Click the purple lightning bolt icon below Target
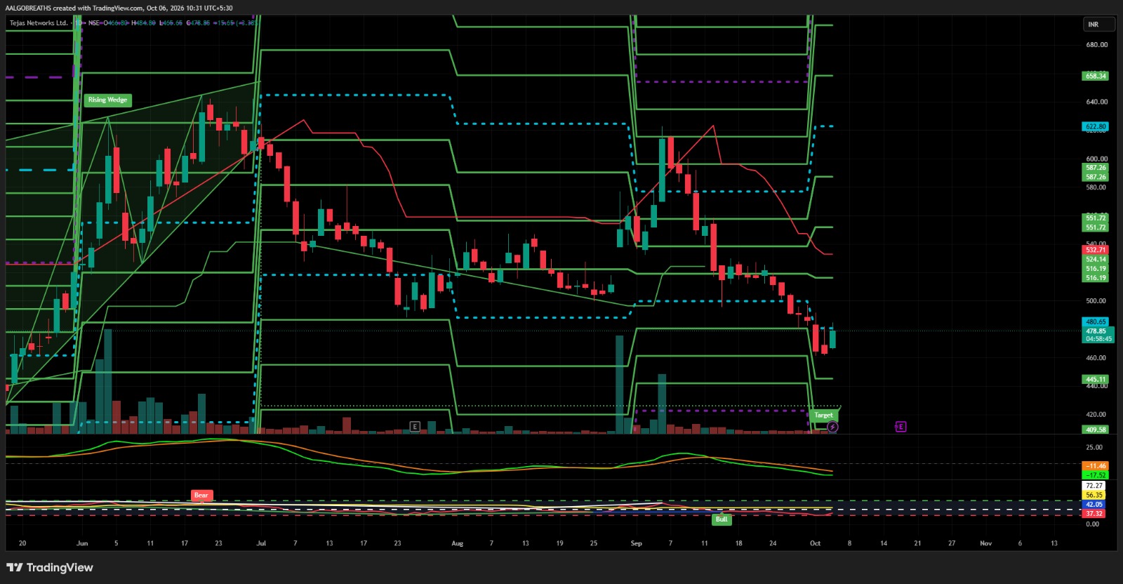This screenshot has width=1123, height=584. [832, 427]
